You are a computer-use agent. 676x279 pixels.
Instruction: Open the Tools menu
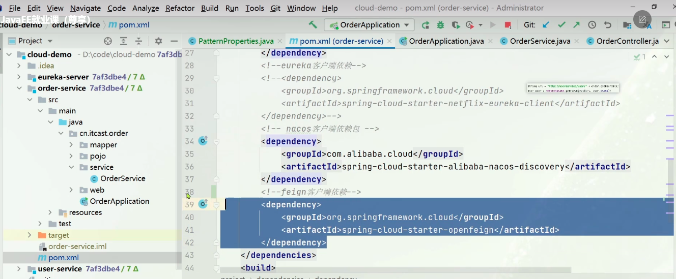[255, 8]
